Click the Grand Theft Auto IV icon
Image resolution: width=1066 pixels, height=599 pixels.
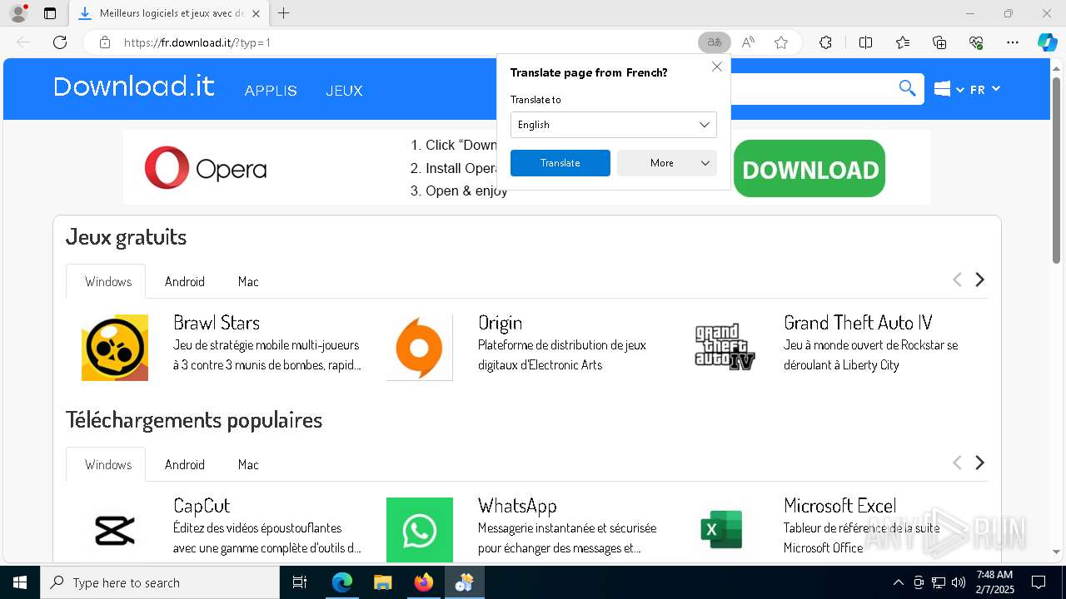725,348
